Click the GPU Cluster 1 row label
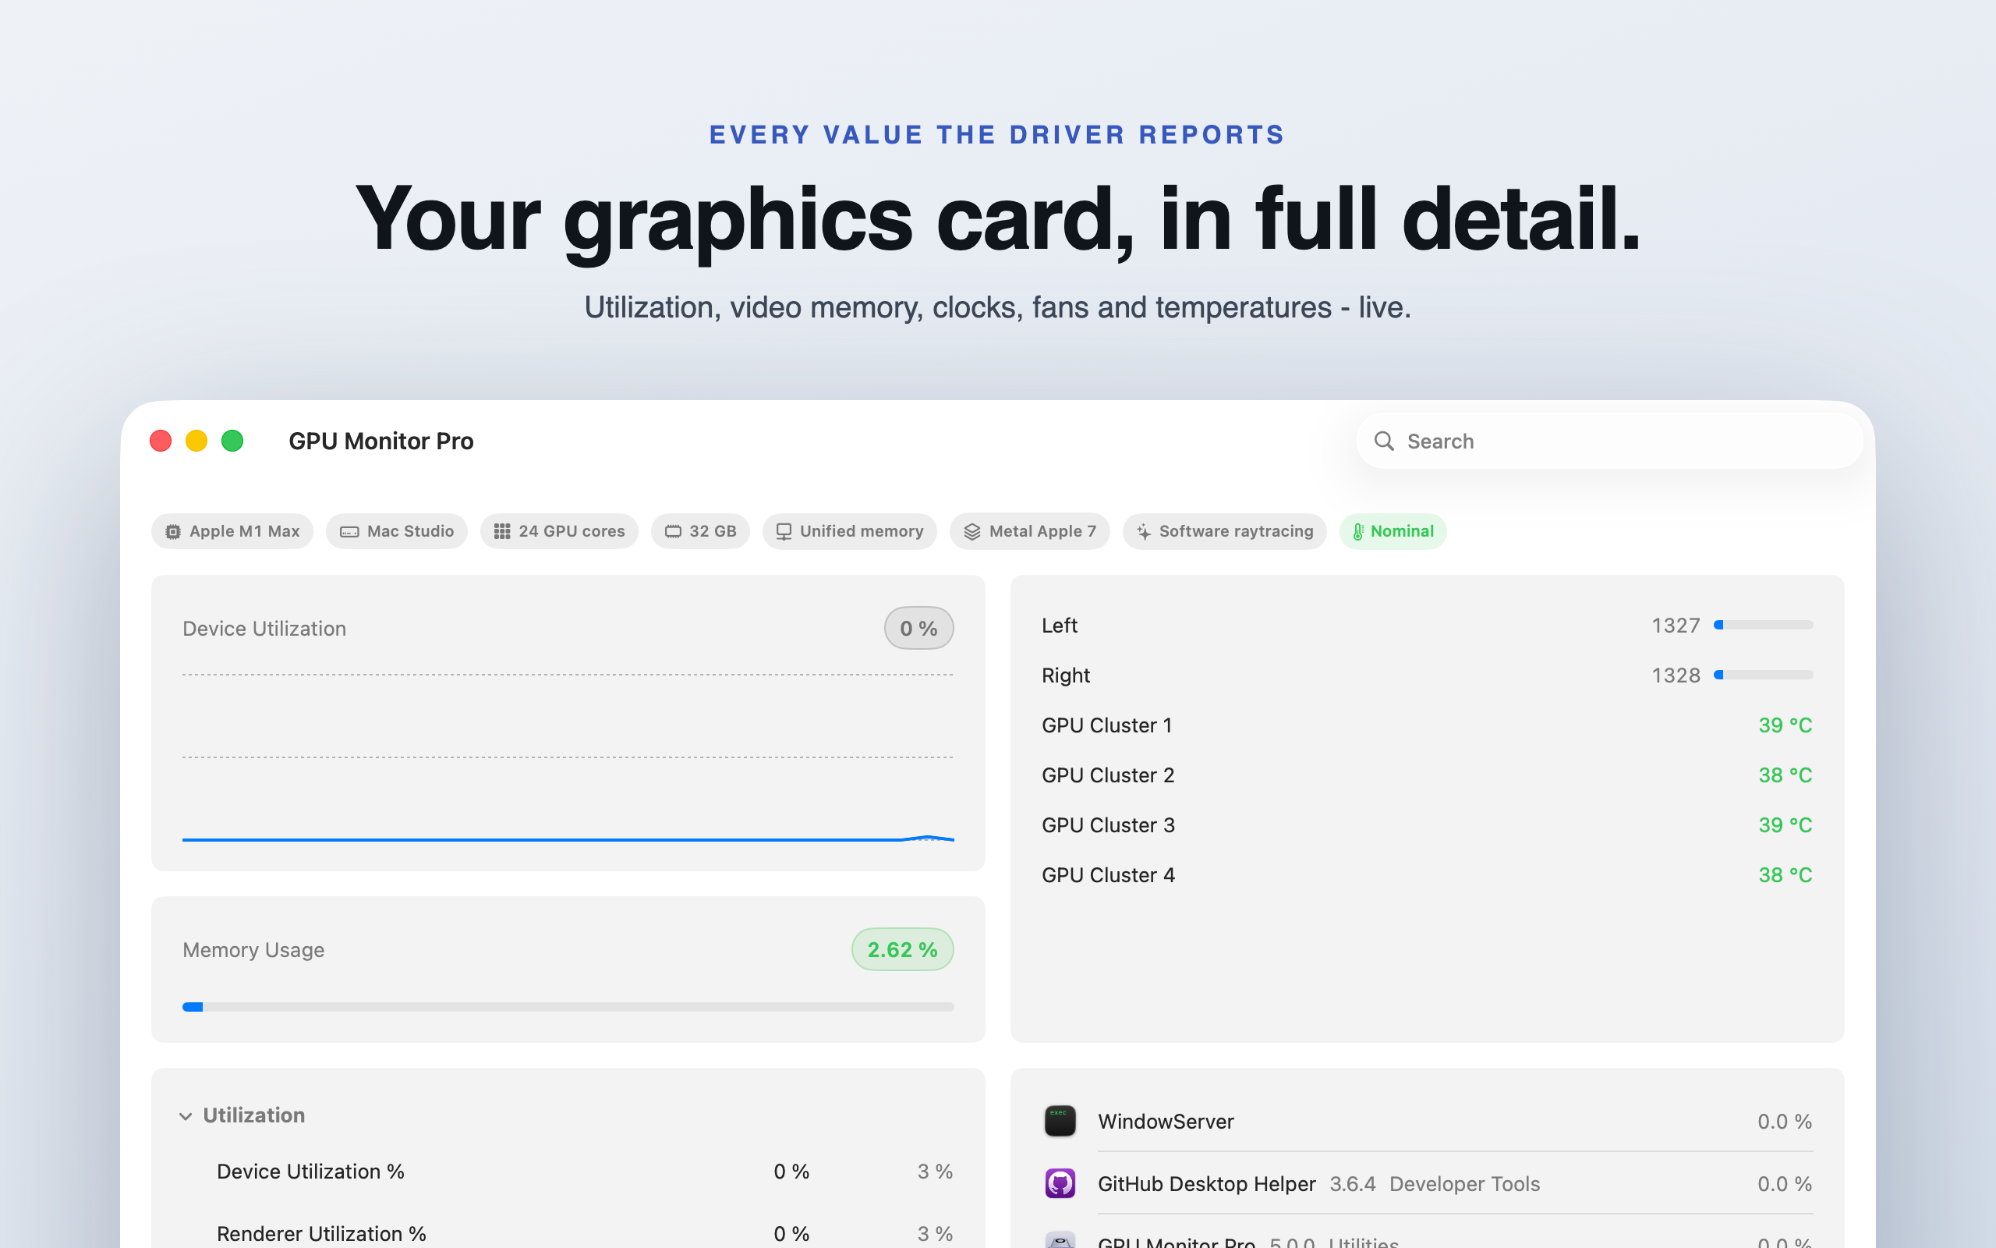This screenshot has height=1248, width=1996. tap(1107, 725)
